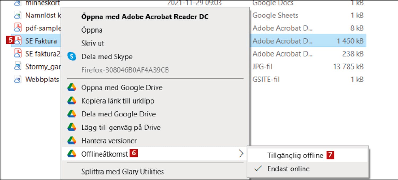Expand Offlineåtkomst submenu arrow
This screenshot has width=398, height=180.
tap(241, 154)
